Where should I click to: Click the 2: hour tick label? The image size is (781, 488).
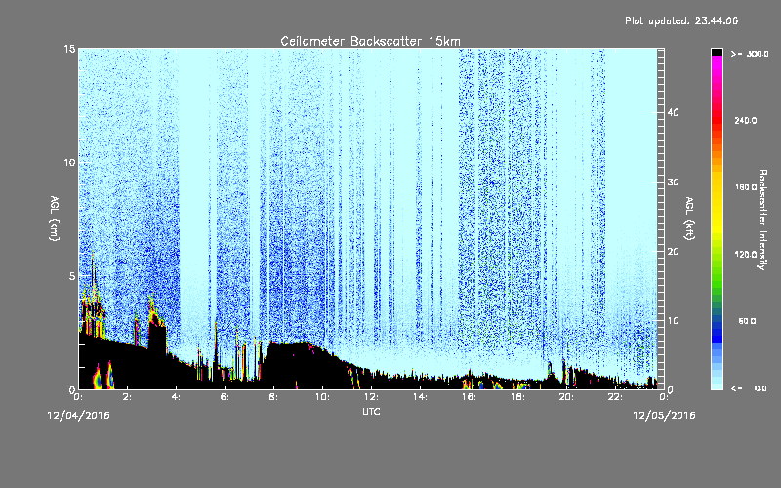pos(127,397)
